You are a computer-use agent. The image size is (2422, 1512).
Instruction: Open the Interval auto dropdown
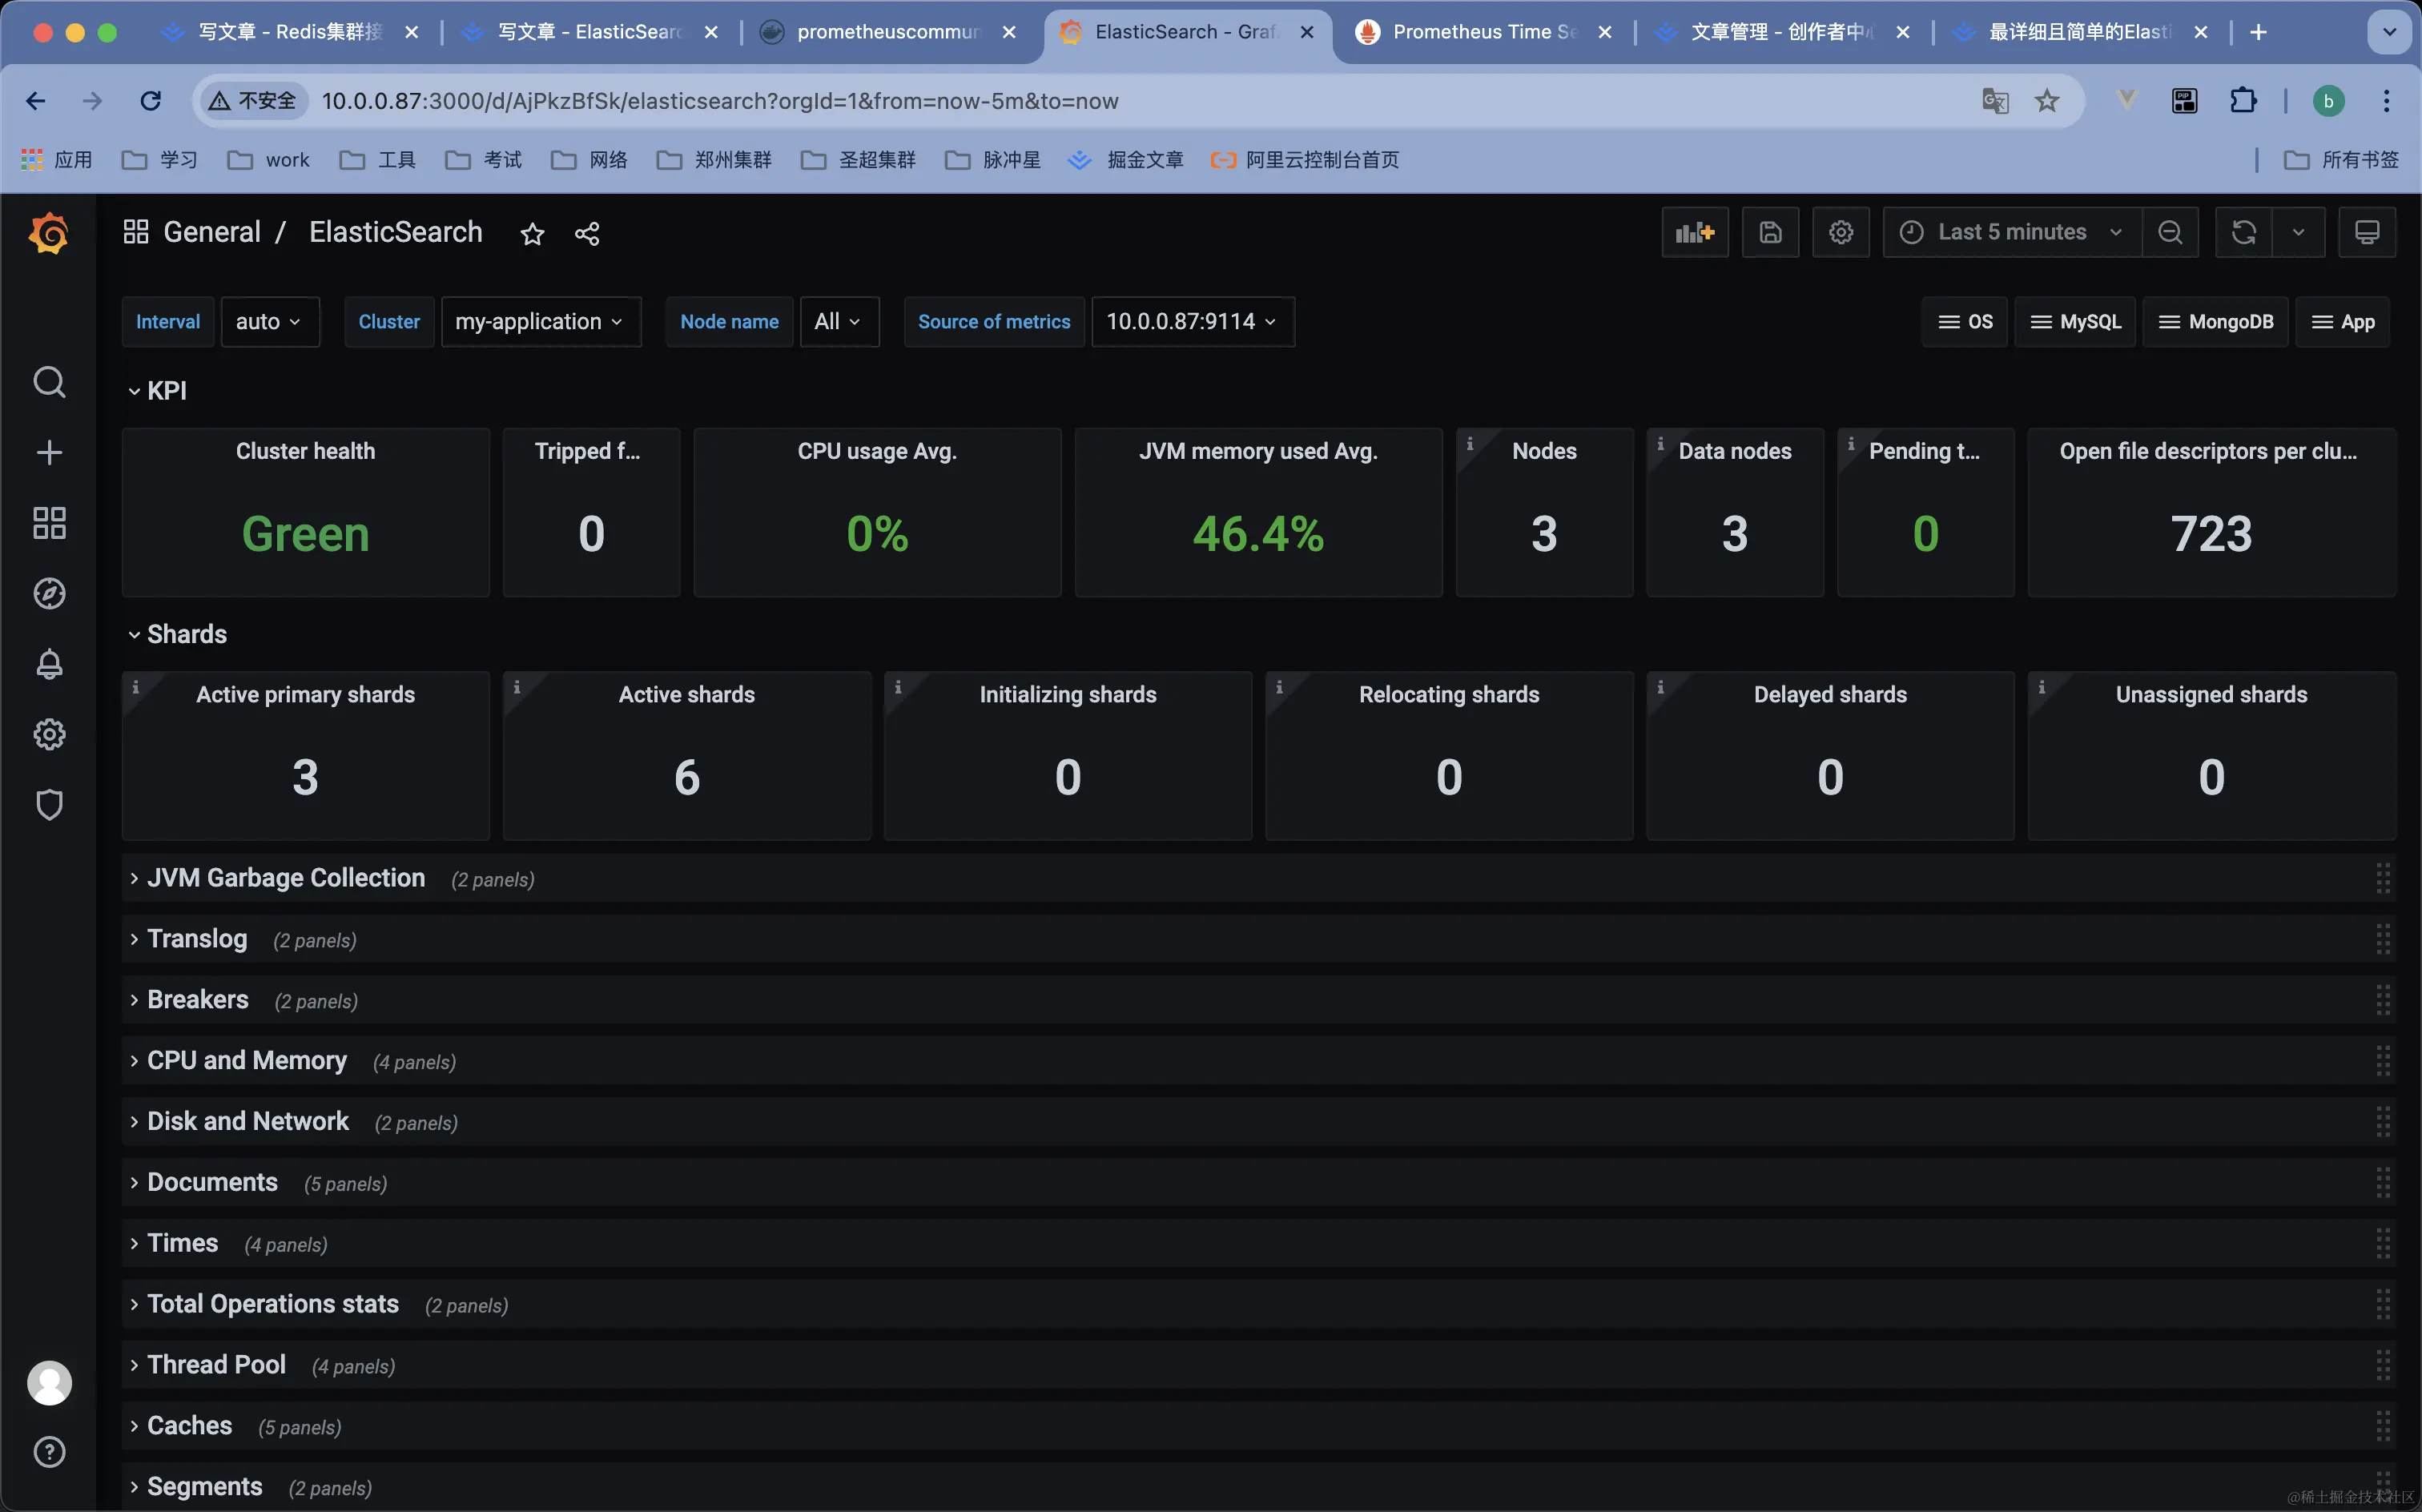pyautogui.click(x=270, y=322)
